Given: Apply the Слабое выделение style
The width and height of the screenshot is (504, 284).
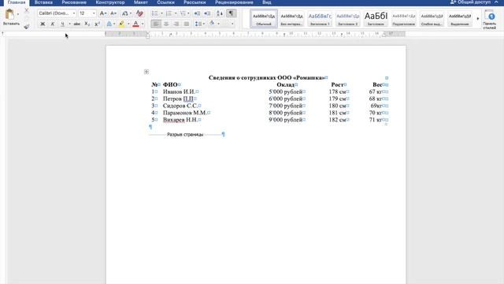Looking at the screenshot, I should tap(432, 18).
